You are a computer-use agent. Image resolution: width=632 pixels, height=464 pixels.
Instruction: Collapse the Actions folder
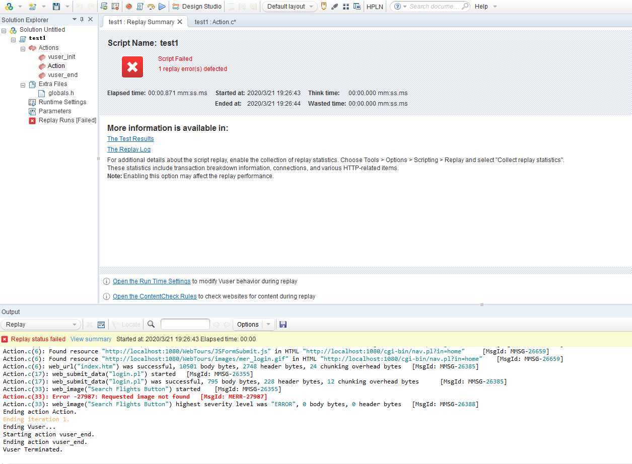[23, 49]
